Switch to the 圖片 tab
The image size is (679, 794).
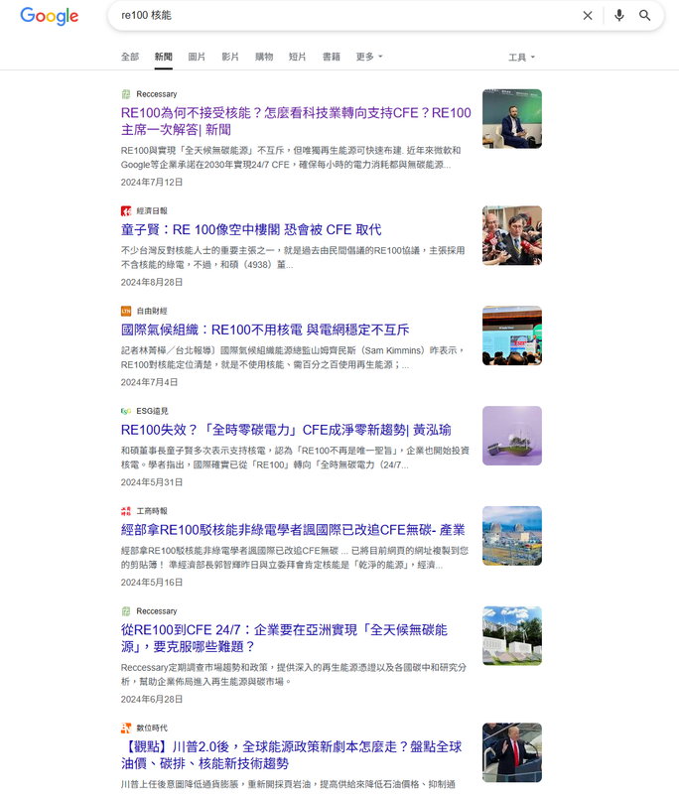197,57
